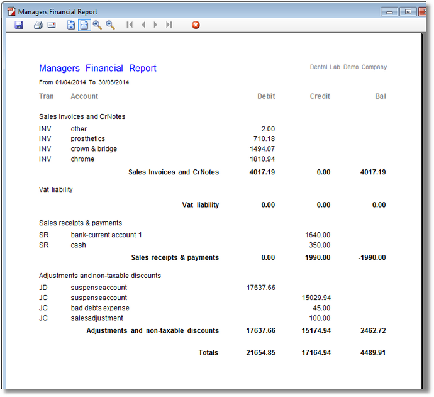Toggle the fit page width view icon
The width and height of the screenshot is (434, 397).
click(x=84, y=25)
